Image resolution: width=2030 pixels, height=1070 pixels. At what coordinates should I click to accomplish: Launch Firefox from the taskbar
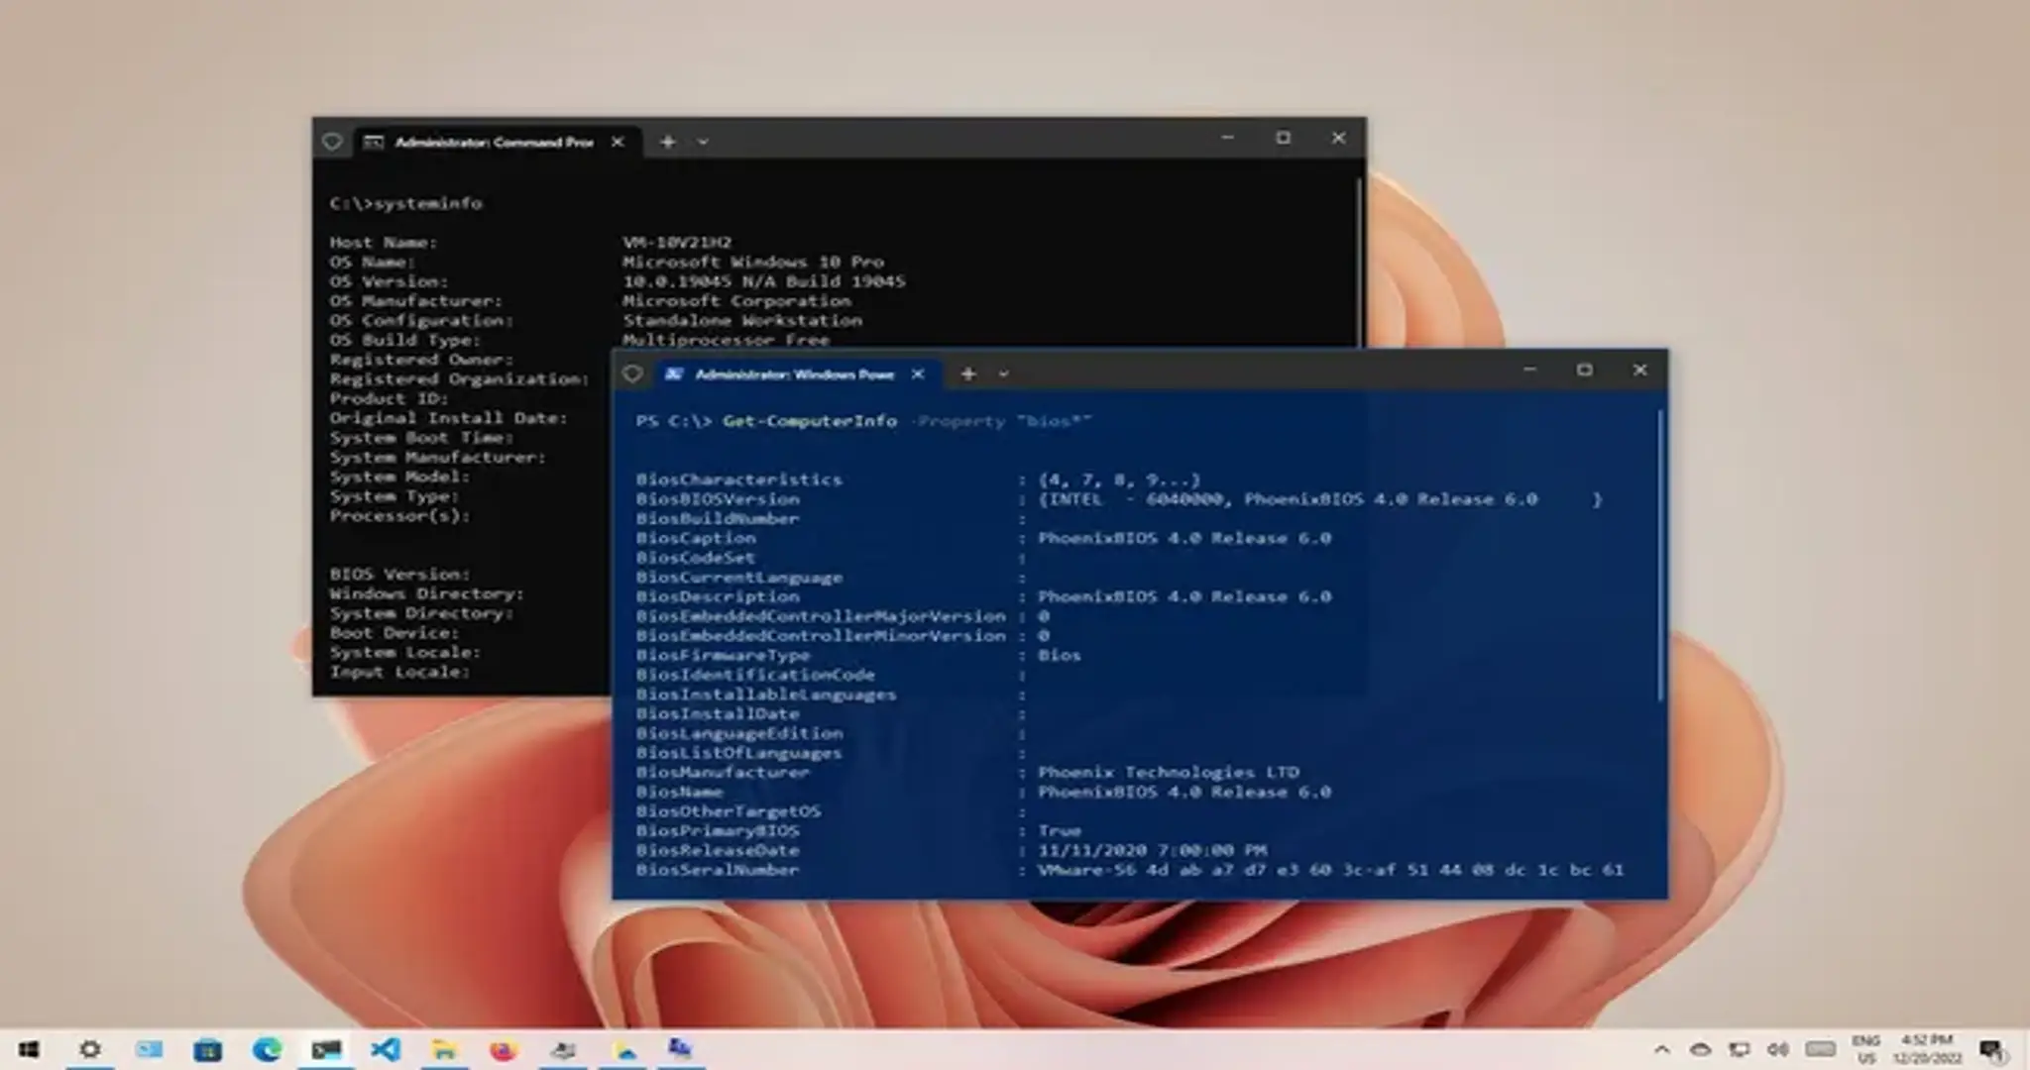pos(505,1049)
